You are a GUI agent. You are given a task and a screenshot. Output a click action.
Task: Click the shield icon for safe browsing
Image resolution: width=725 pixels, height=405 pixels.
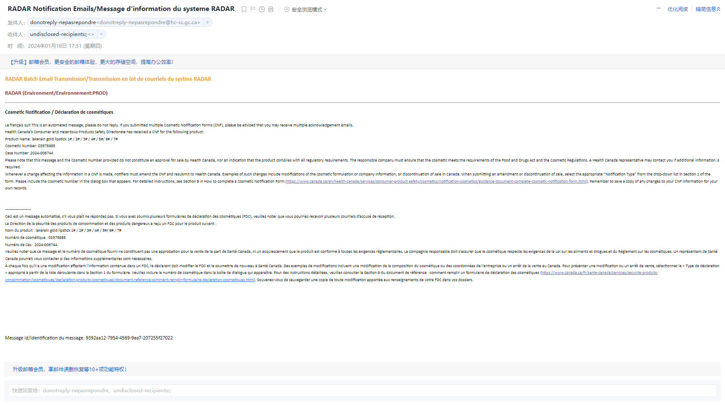click(x=287, y=9)
